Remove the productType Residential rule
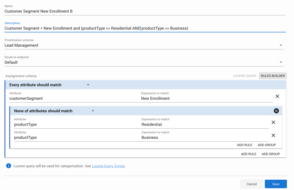Screen dimensions: 294x190 click(273, 122)
